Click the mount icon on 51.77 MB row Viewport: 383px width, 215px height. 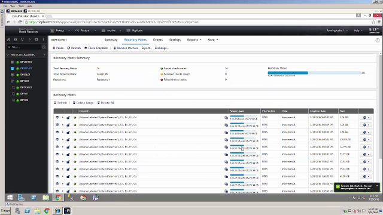pyautogui.click(x=57, y=154)
